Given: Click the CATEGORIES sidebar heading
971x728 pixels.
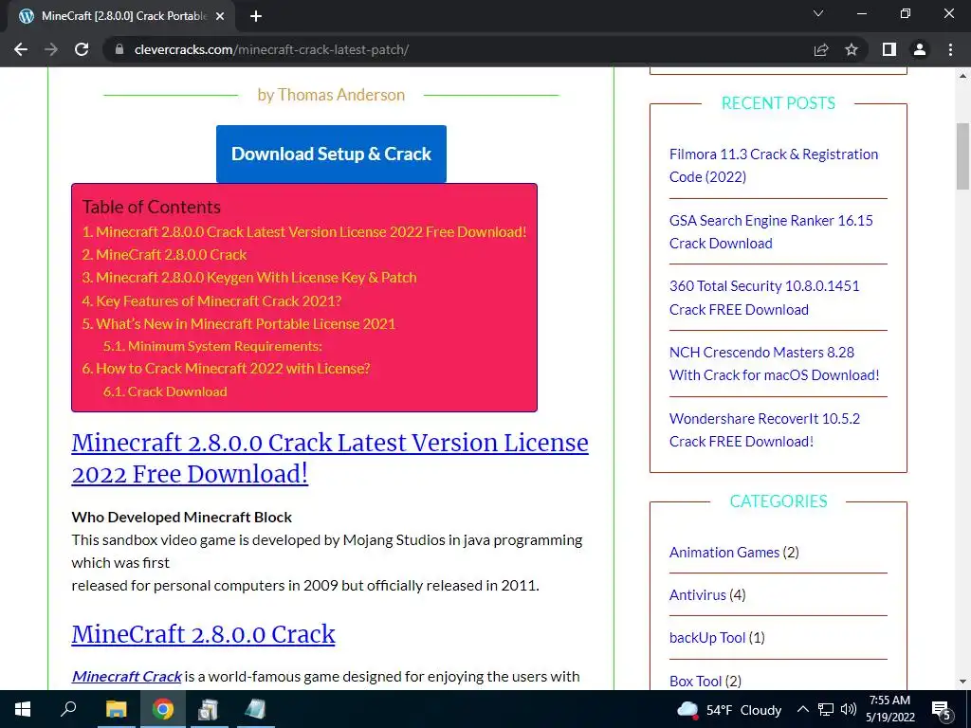Looking at the screenshot, I should click(x=779, y=500).
